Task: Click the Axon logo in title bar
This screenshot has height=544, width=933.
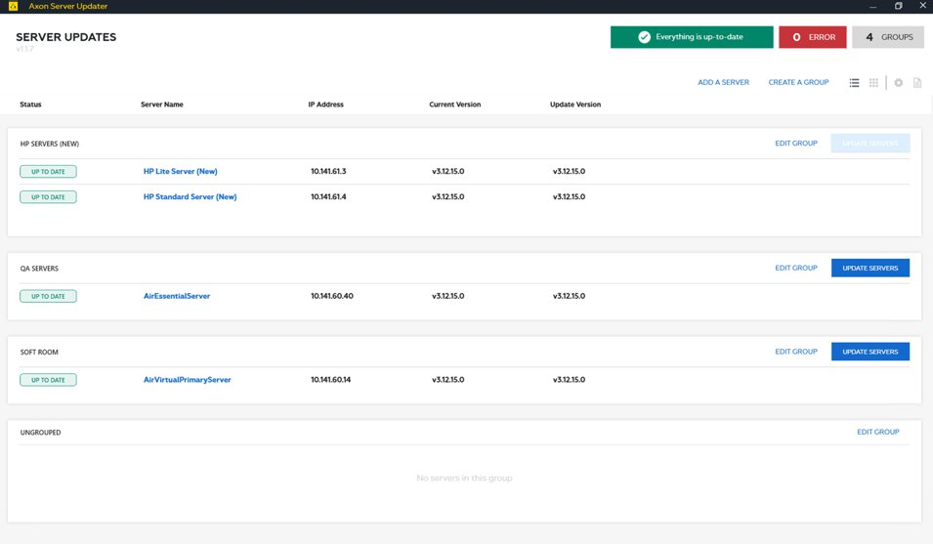Action: click(13, 6)
